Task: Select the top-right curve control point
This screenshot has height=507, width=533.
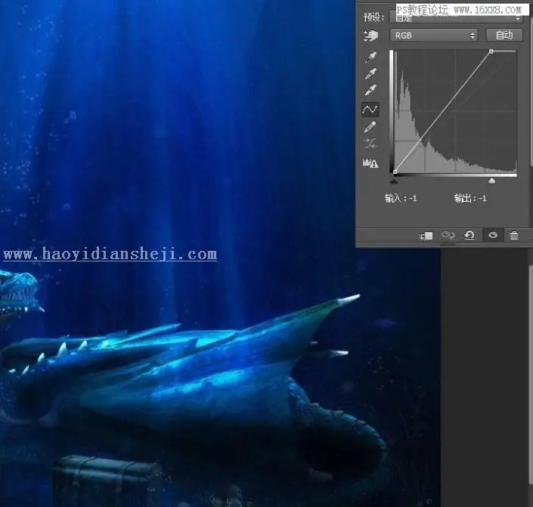Action: pos(491,51)
